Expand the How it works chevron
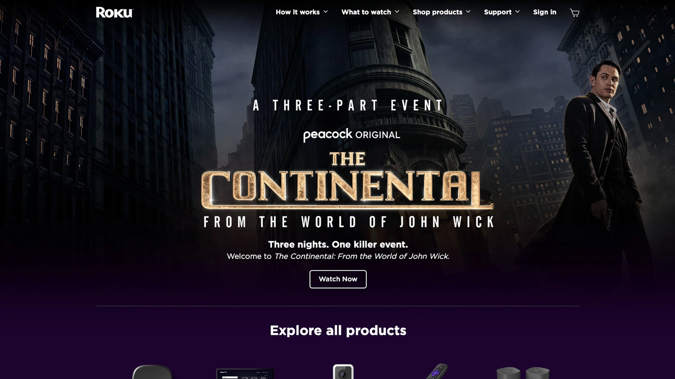This screenshot has width=675, height=379. click(325, 12)
